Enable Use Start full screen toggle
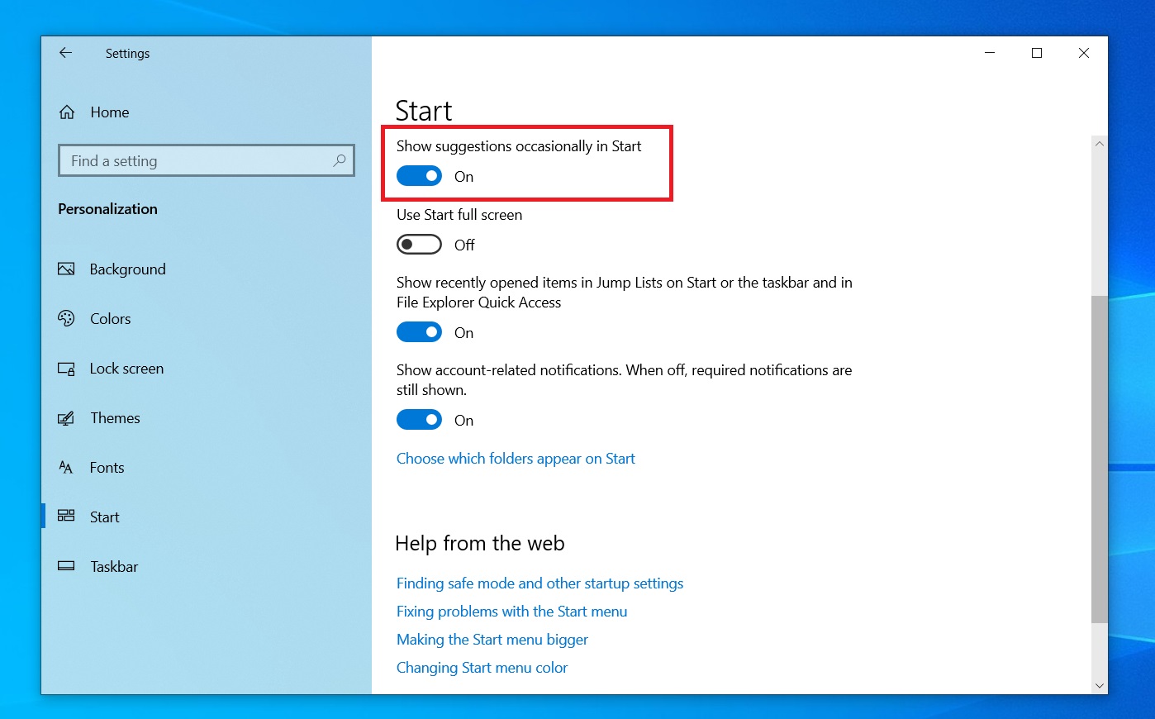The height and width of the screenshot is (719, 1155). [419, 245]
